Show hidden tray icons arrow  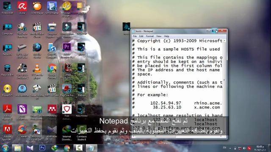click(230, 148)
